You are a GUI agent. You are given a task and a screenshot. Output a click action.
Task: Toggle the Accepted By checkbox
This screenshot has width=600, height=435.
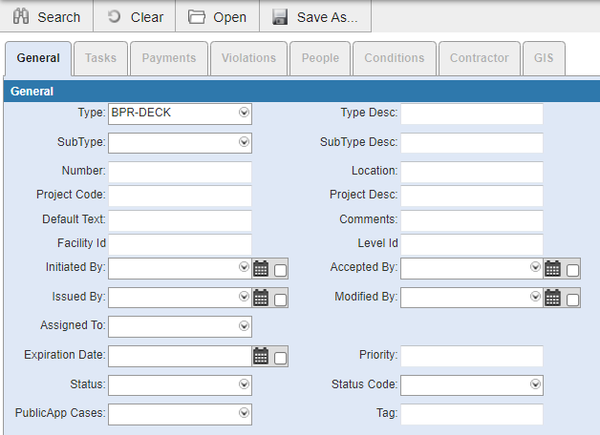pos(572,270)
